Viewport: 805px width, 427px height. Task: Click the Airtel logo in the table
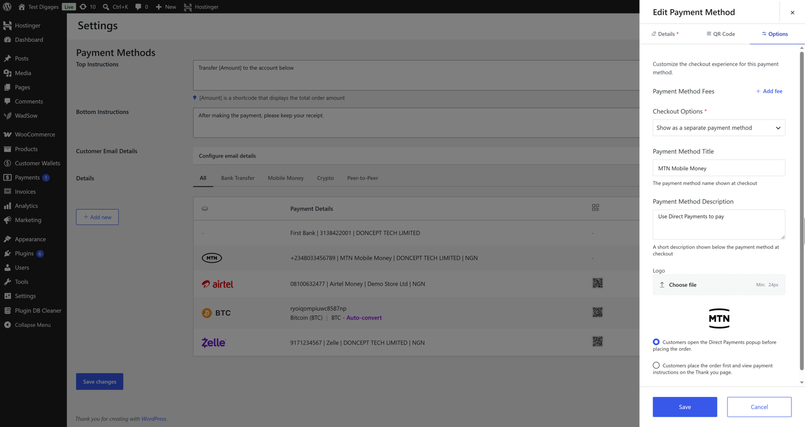click(x=217, y=284)
